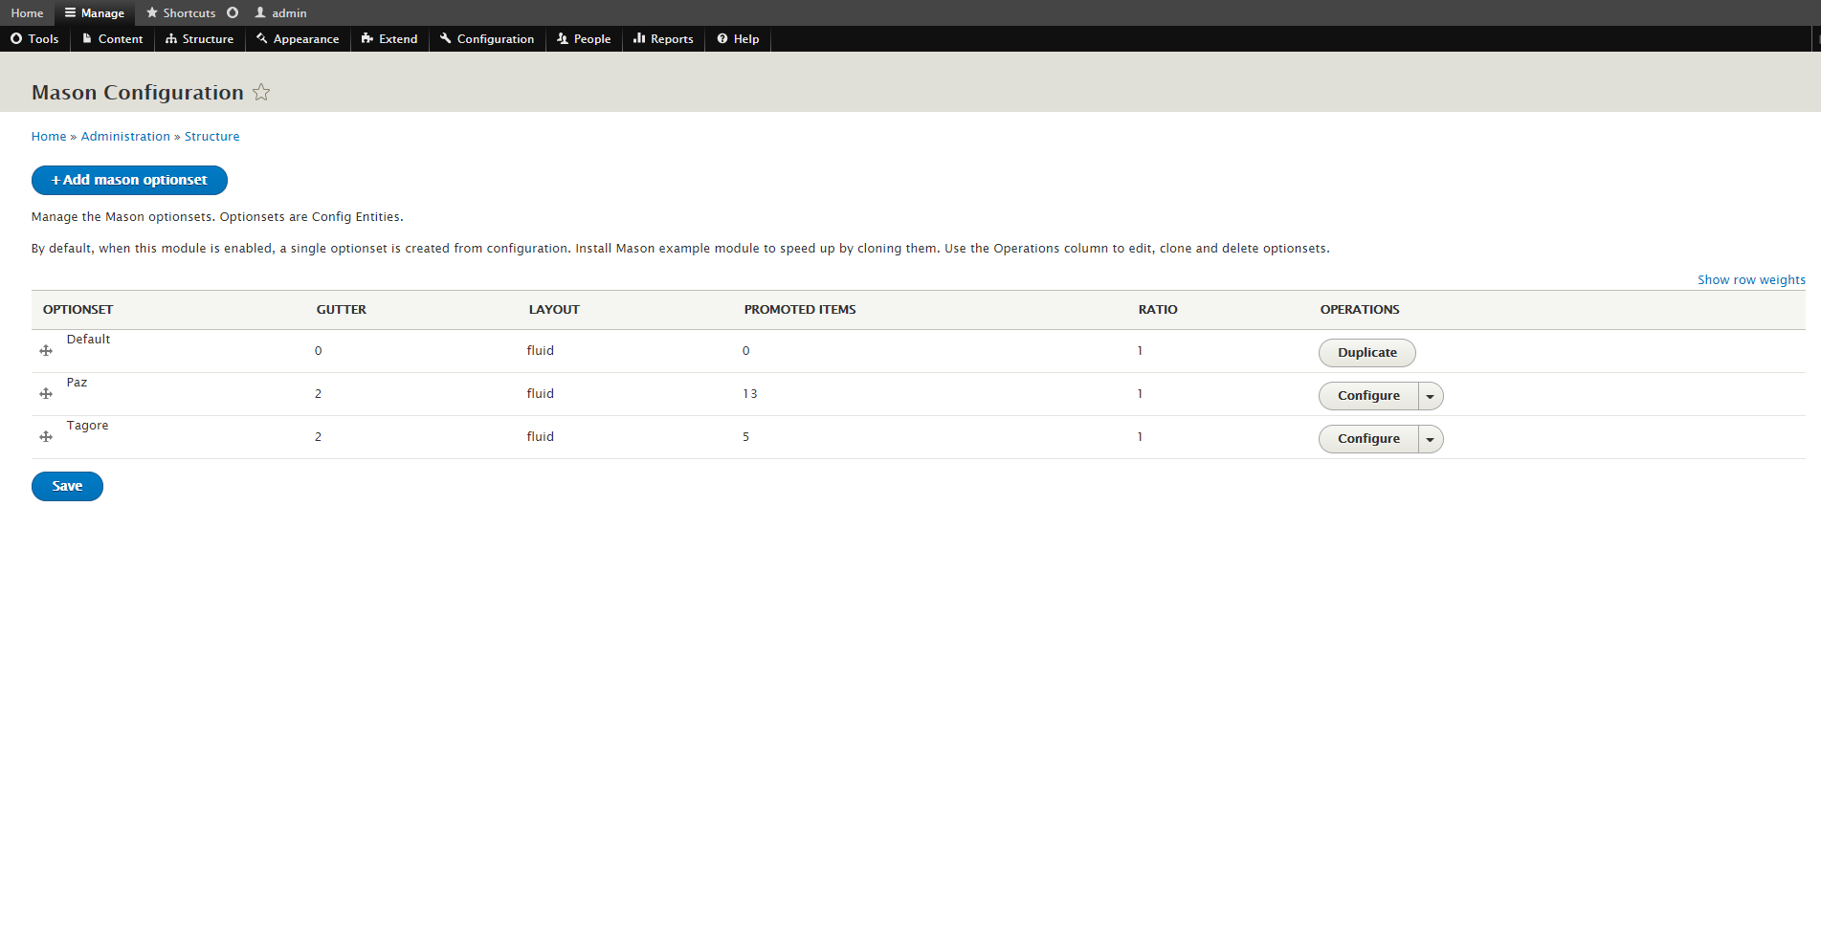Toggle the Manage toolbar tray

coord(95,13)
